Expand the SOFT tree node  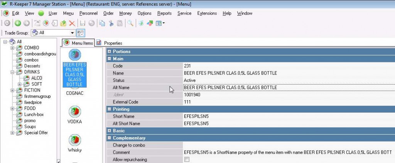point(19,84)
